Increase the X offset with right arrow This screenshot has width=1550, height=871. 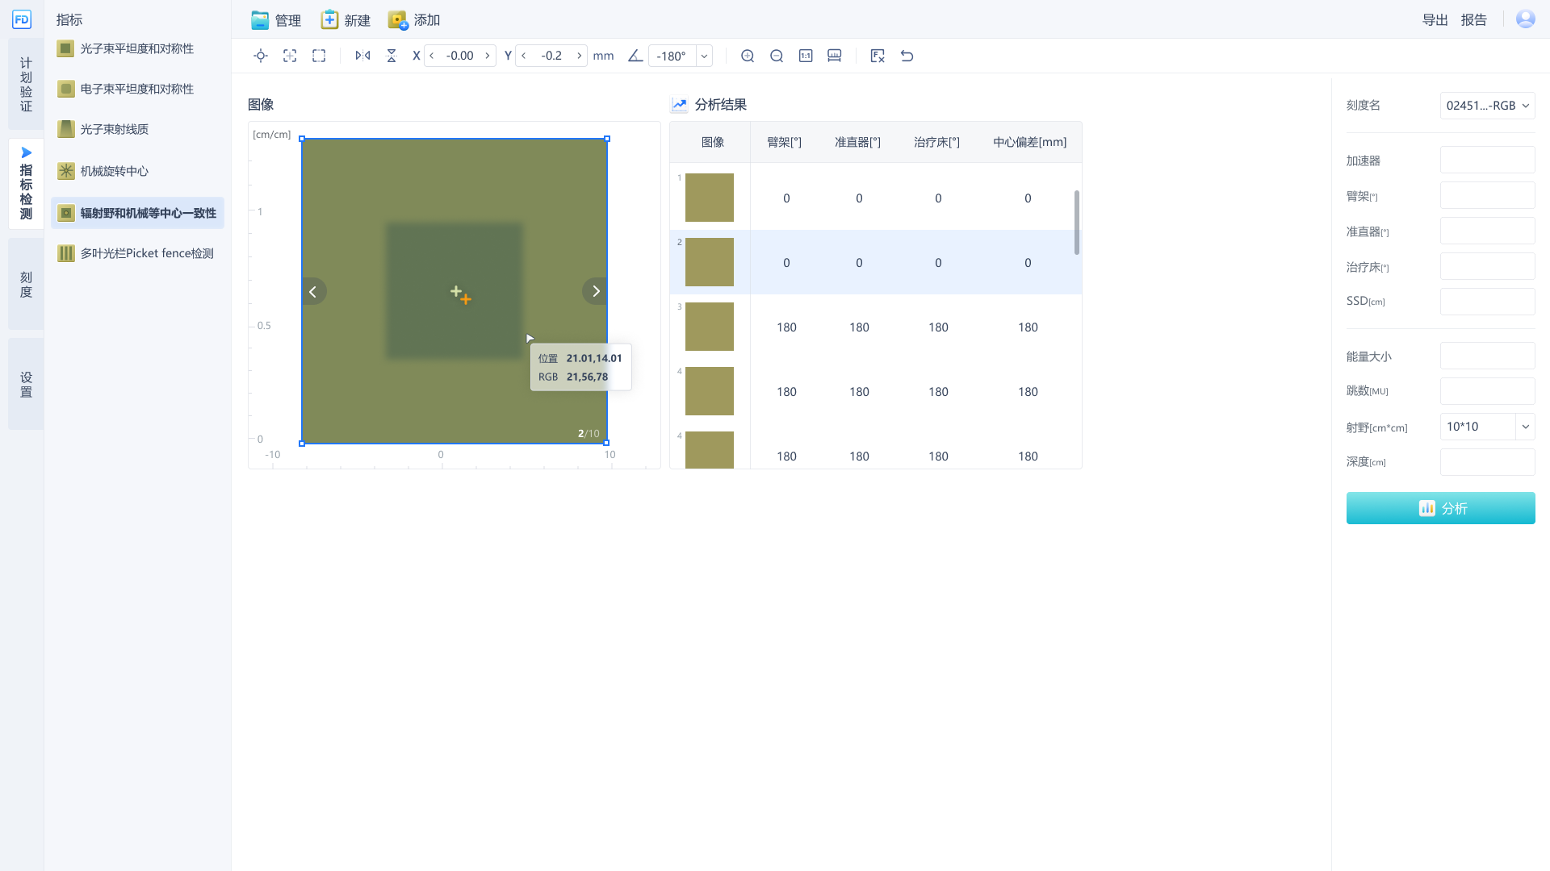(x=488, y=56)
